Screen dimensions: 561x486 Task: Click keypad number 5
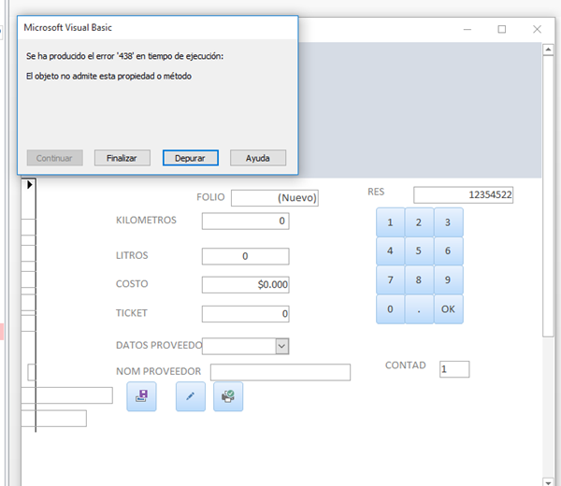tap(419, 250)
